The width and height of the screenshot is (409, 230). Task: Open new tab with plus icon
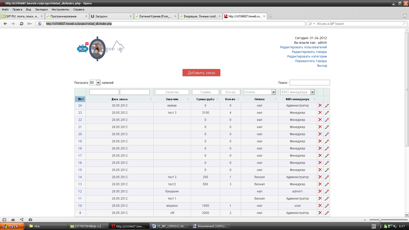coord(270,16)
